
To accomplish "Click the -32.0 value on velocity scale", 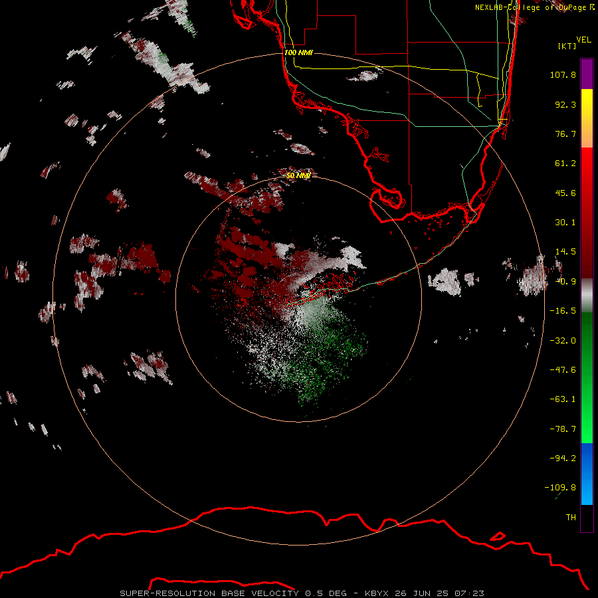I will (563, 341).
